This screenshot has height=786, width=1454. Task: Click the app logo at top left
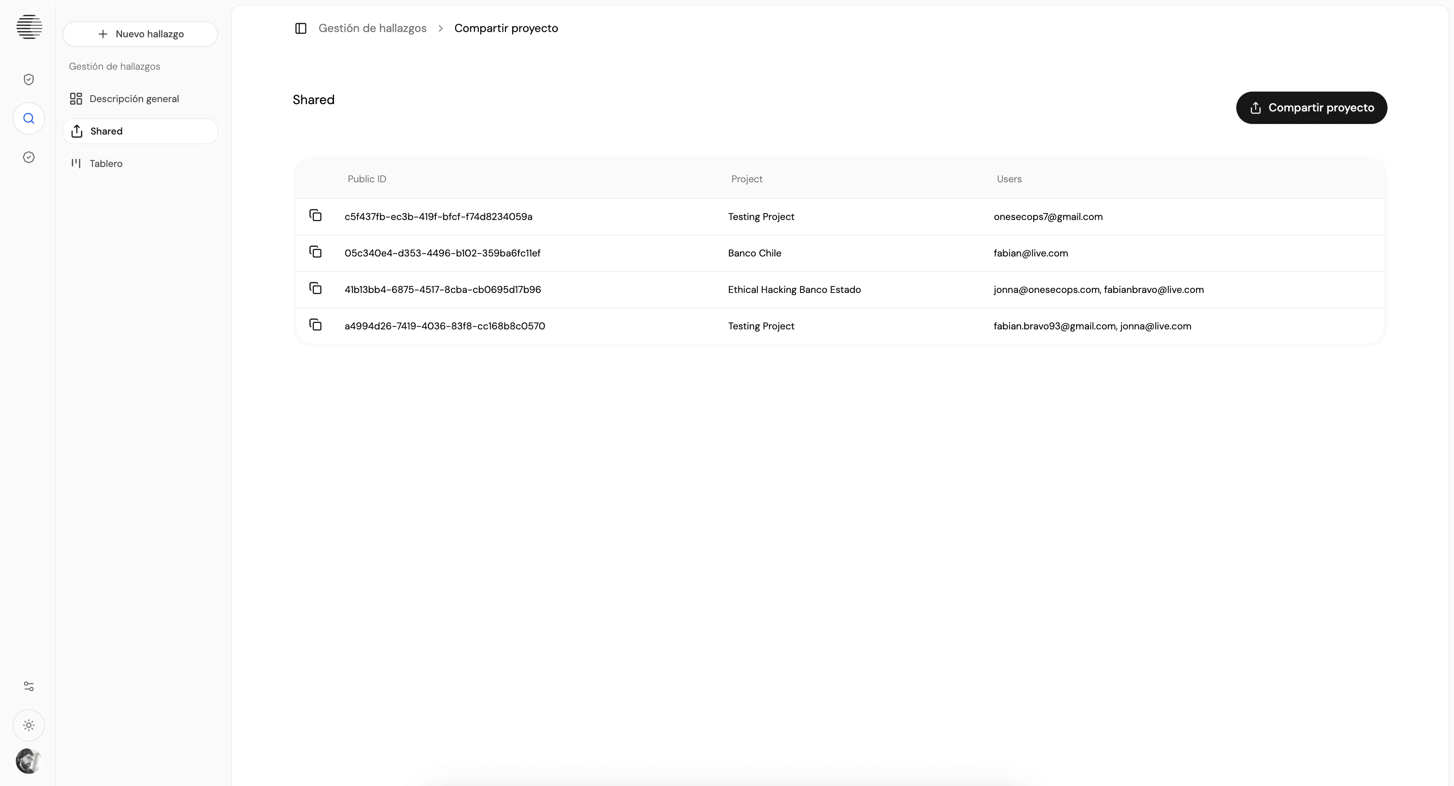29,26
